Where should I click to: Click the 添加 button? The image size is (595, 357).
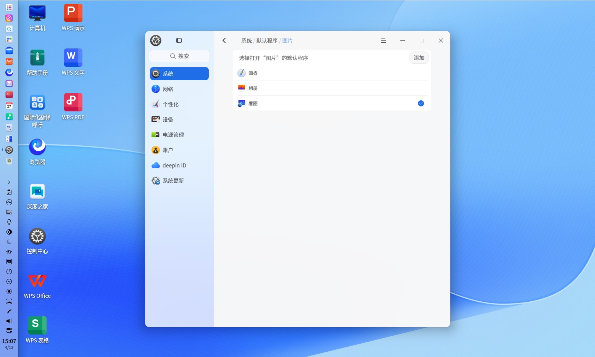coord(419,58)
